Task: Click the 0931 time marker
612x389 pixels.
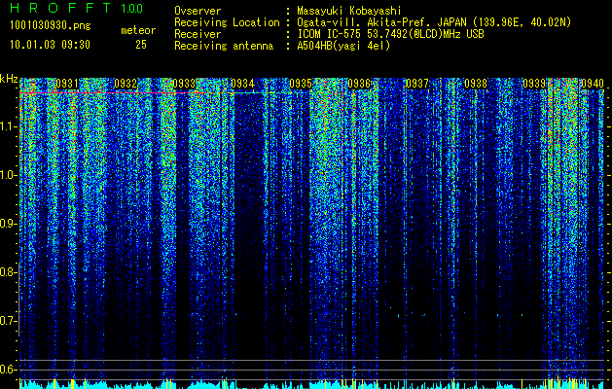Action: coord(67,84)
